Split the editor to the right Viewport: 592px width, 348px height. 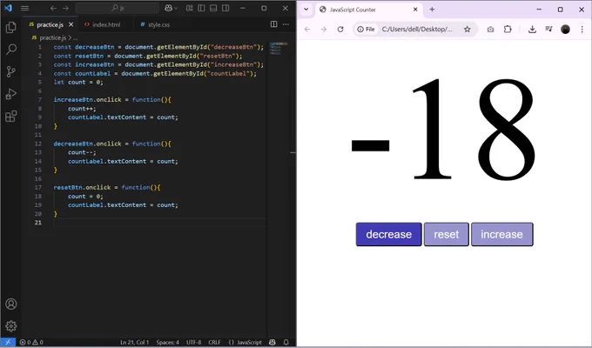point(273,24)
